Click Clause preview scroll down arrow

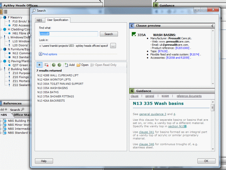213,84
